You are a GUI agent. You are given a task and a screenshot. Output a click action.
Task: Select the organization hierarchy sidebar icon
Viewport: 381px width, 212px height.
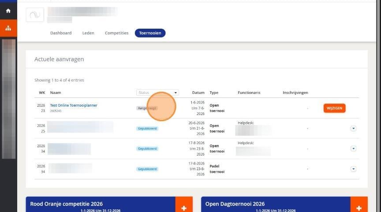[x=8, y=28]
